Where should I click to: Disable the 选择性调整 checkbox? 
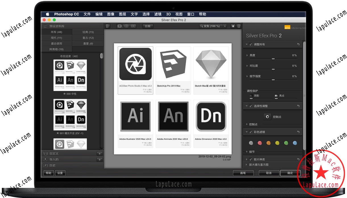point(250,106)
